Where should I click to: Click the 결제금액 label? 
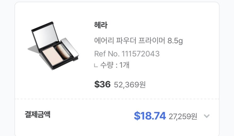pyautogui.click(x=37, y=114)
